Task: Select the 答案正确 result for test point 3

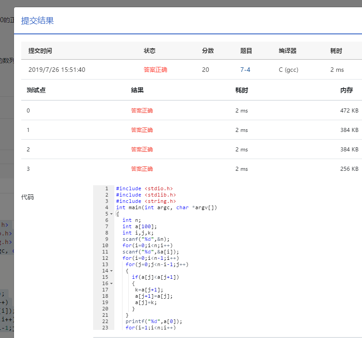Action: (x=142, y=169)
